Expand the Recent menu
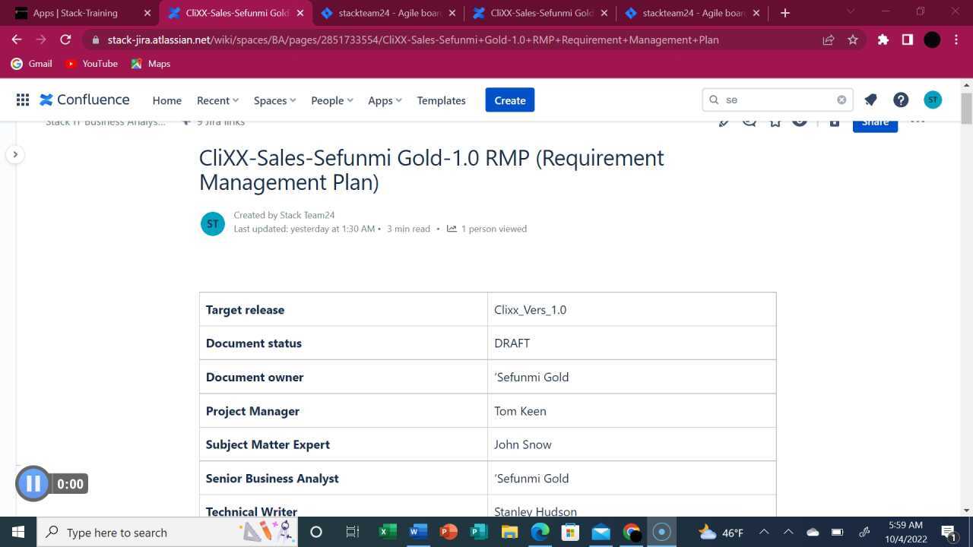 217,100
